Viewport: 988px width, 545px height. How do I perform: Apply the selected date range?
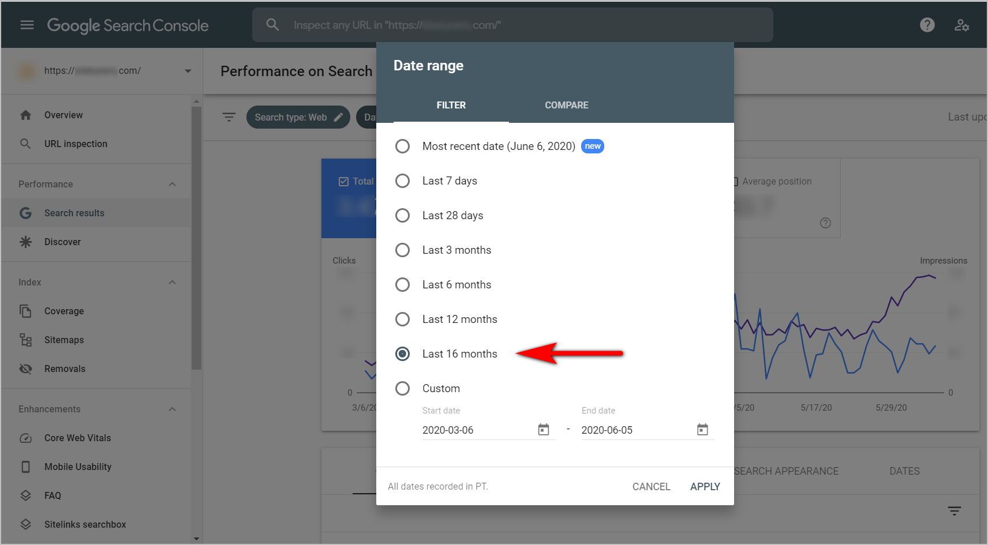pos(705,486)
